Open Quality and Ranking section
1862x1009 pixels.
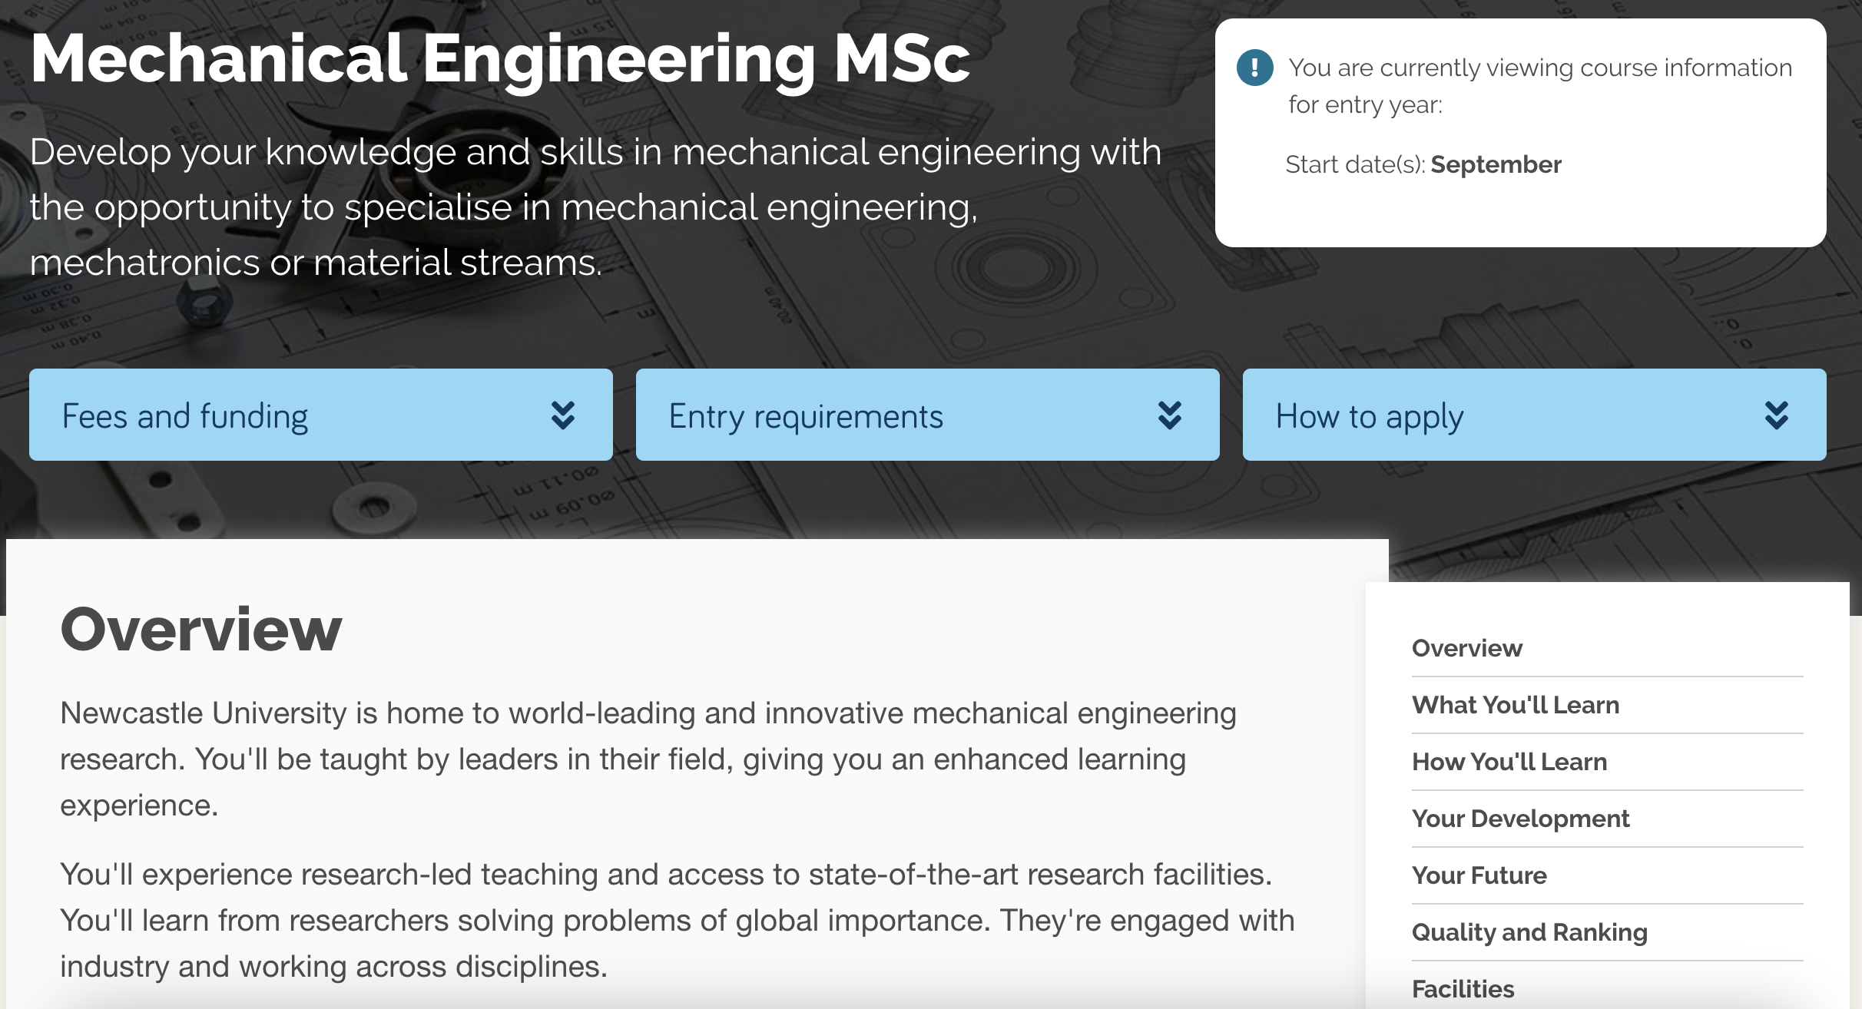coord(1529,932)
